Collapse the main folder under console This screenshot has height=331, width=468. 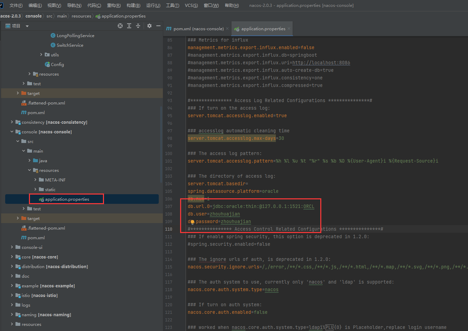[24, 151]
